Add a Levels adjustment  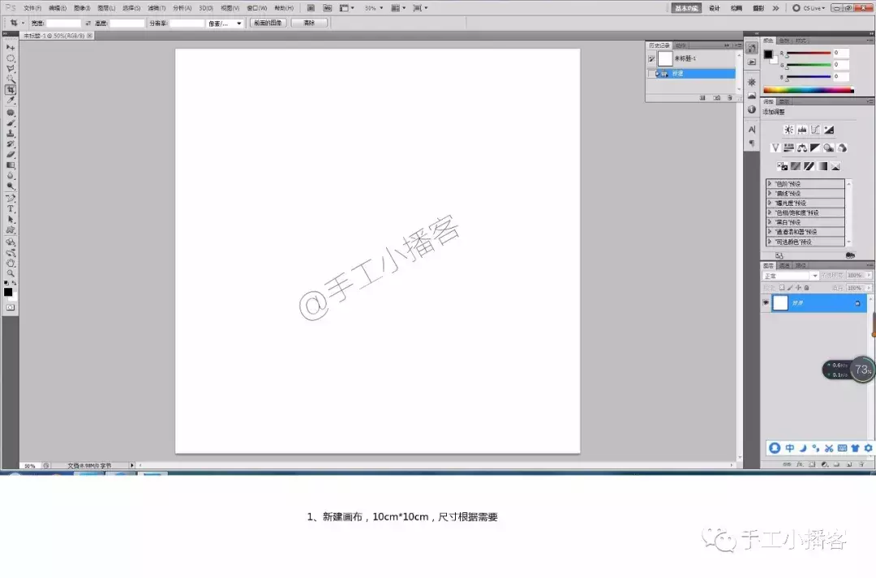click(x=801, y=130)
